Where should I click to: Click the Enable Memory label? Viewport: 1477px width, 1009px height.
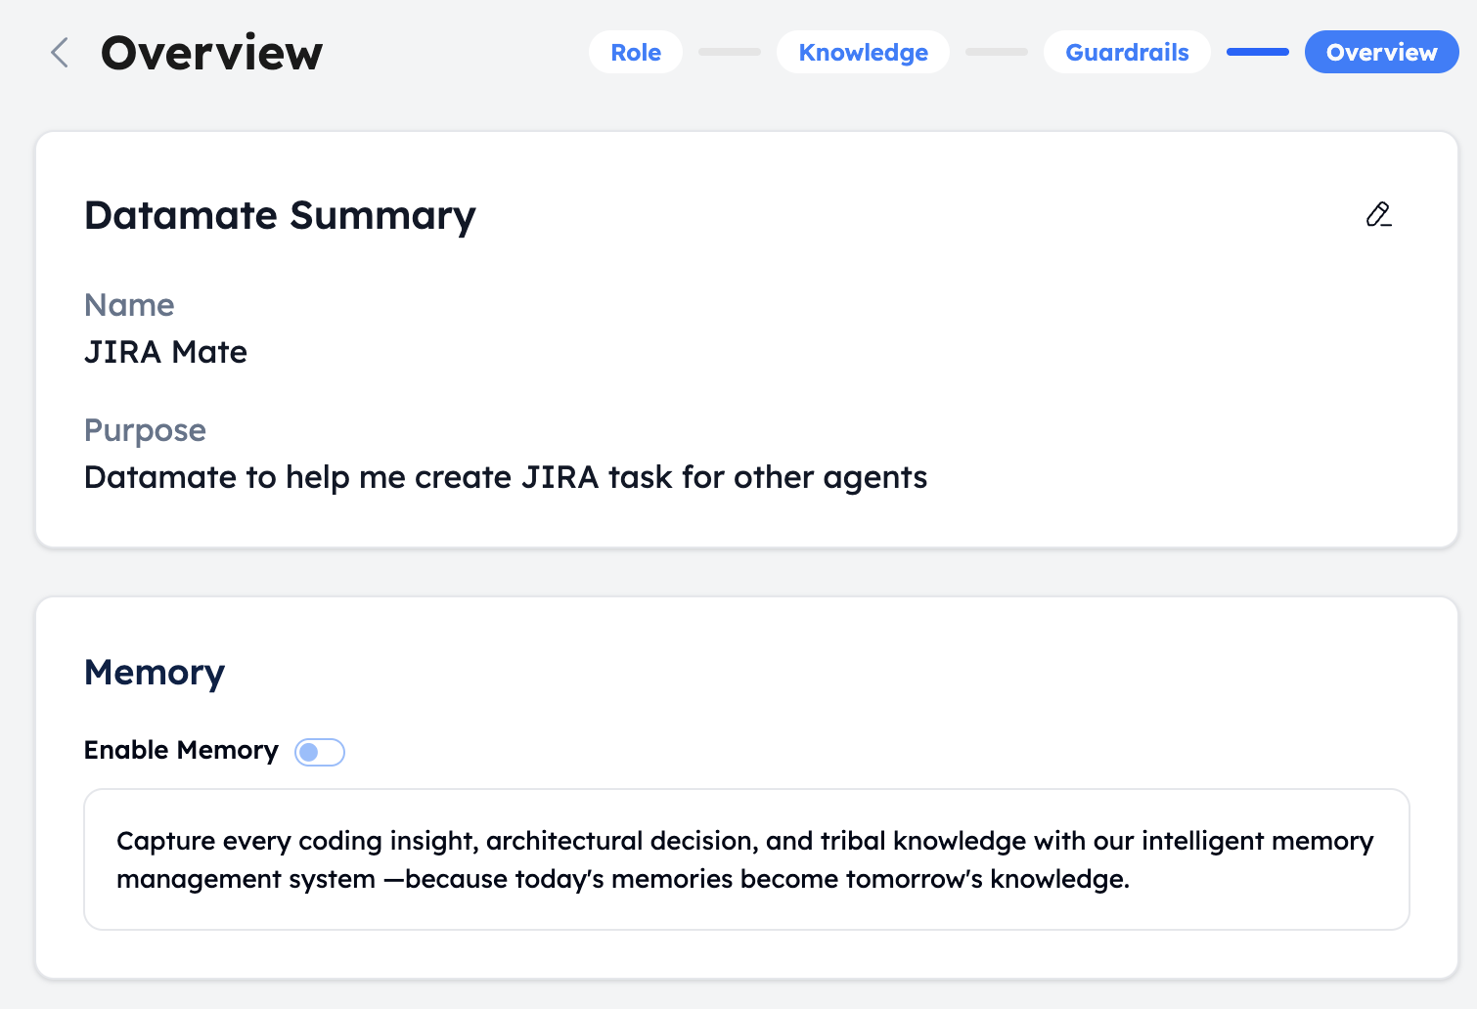tap(181, 750)
